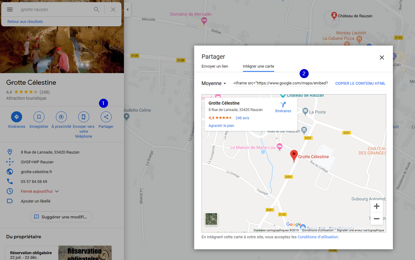Click COPIER LE CONTENU HTML

tap(360, 84)
